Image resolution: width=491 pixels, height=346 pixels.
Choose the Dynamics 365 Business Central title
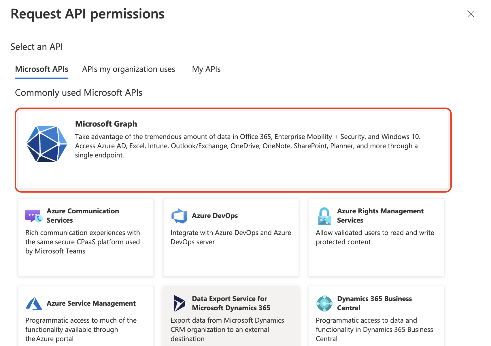click(x=374, y=303)
